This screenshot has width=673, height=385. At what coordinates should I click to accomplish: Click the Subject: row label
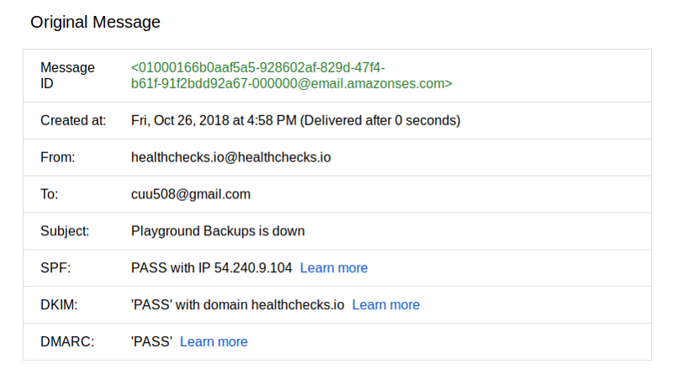pyautogui.click(x=65, y=231)
